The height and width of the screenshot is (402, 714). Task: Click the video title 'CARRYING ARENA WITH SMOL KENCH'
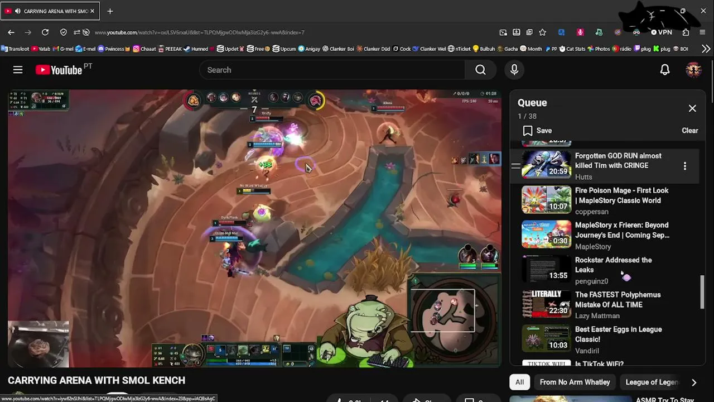[97, 380]
